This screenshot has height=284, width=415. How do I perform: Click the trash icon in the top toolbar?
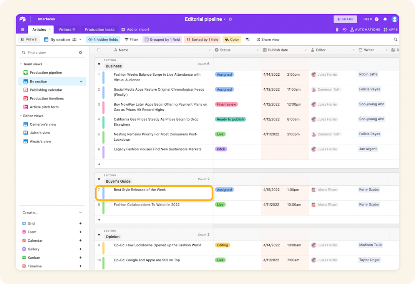pyautogui.click(x=337, y=29)
